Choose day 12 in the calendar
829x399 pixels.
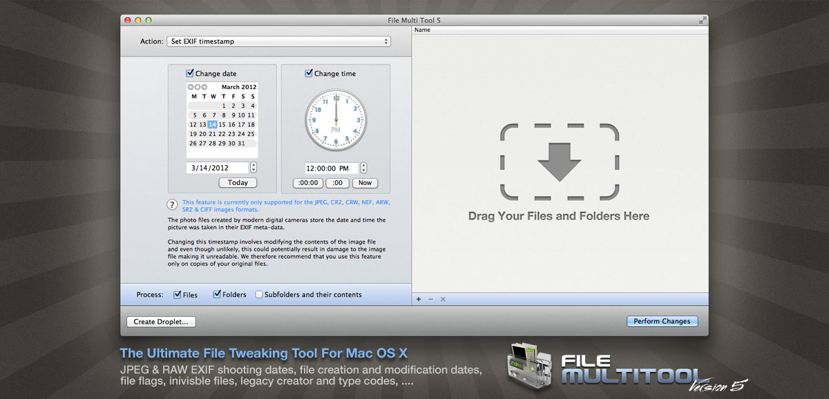pos(193,124)
